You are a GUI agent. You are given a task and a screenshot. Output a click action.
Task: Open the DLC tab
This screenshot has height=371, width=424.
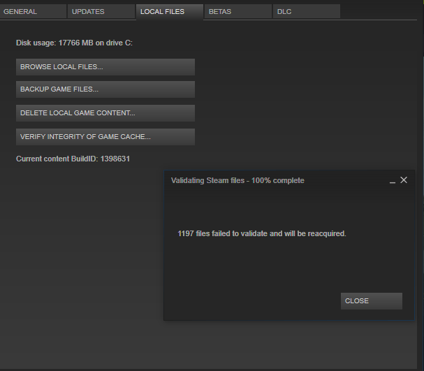point(307,11)
